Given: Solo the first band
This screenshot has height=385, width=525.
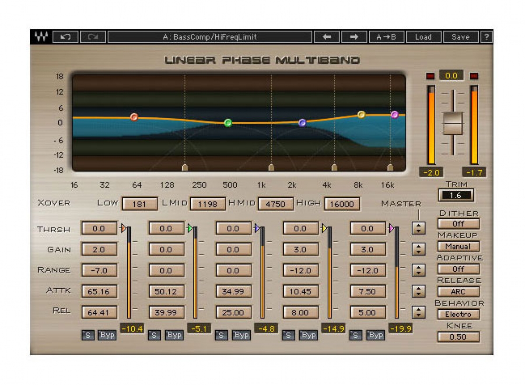Looking at the screenshot, I should (87, 336).
